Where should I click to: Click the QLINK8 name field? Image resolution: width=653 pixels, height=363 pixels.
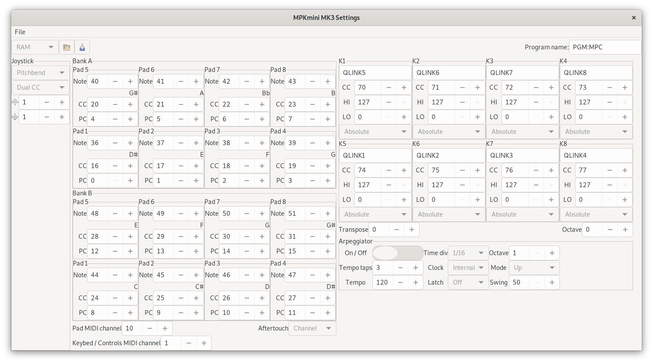(596, 73)
